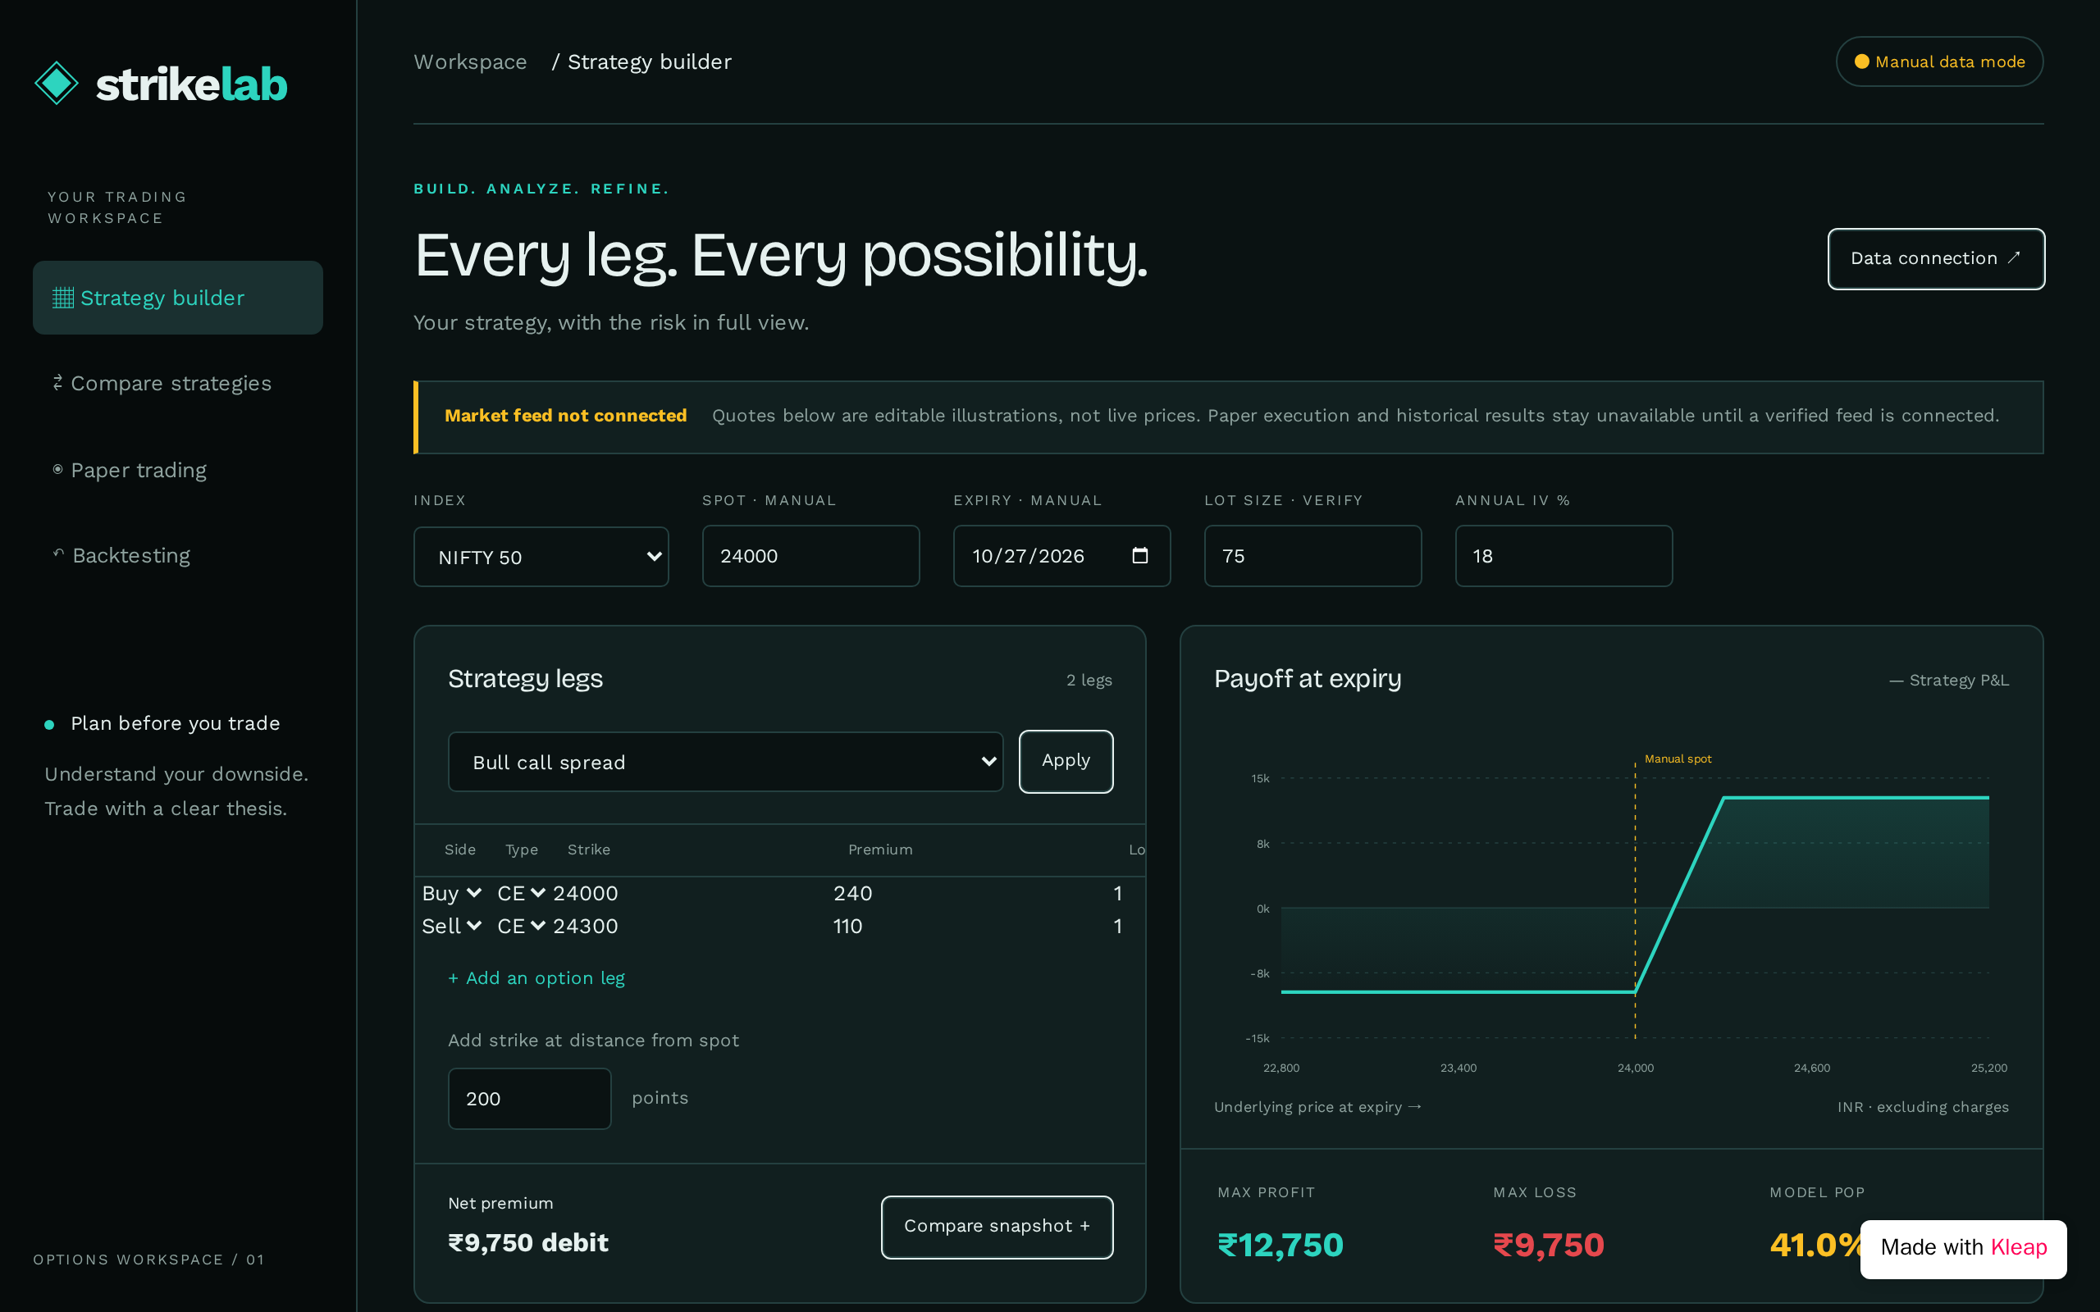
Task: Click the Annual IV % field
Action: click(x=1564, y=556)
